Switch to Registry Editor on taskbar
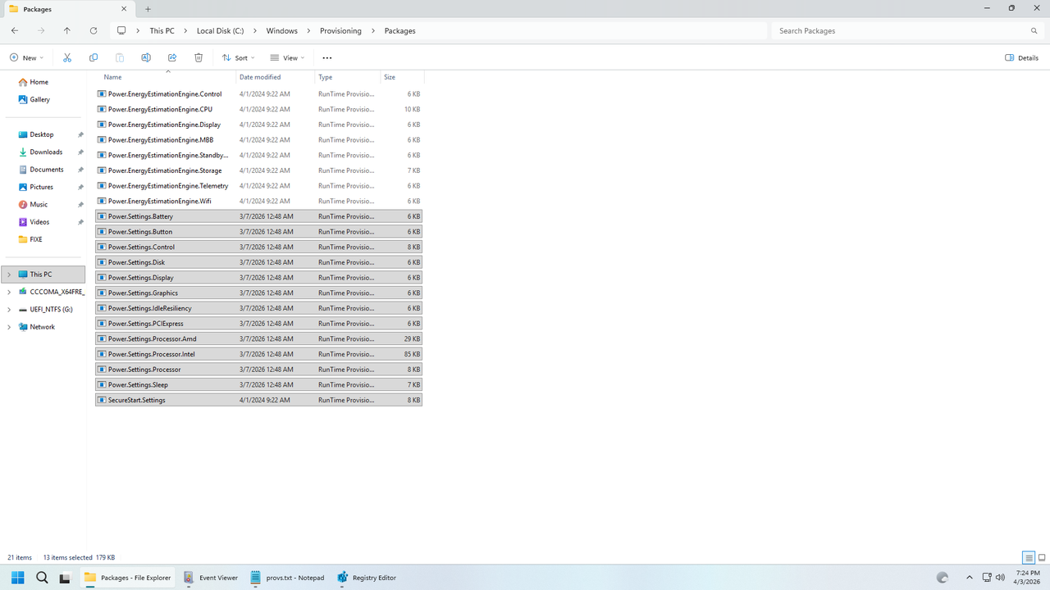Viewport: 1050px width, 590px height. pos(367,578)
